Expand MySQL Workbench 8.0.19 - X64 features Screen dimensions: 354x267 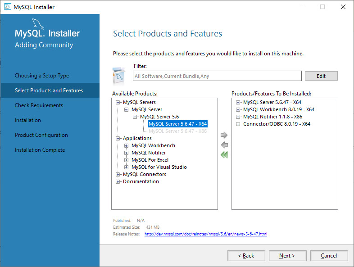(x=238, y=110)
